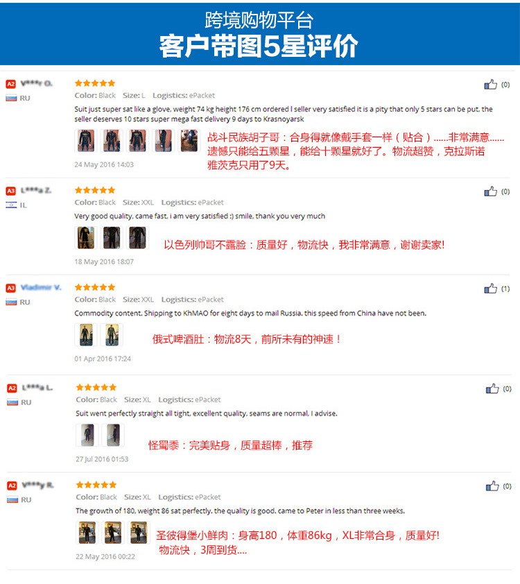
Task: View third photo in Israel review
Action: (137, 237)
